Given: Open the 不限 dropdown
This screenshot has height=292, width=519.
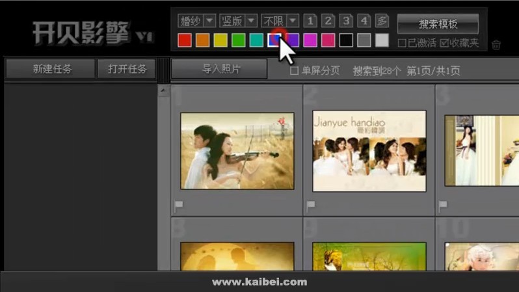Looking at the screenshot, I should 280,21.
